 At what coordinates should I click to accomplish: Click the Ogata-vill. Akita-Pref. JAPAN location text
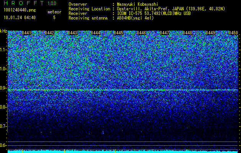(171, 9)
